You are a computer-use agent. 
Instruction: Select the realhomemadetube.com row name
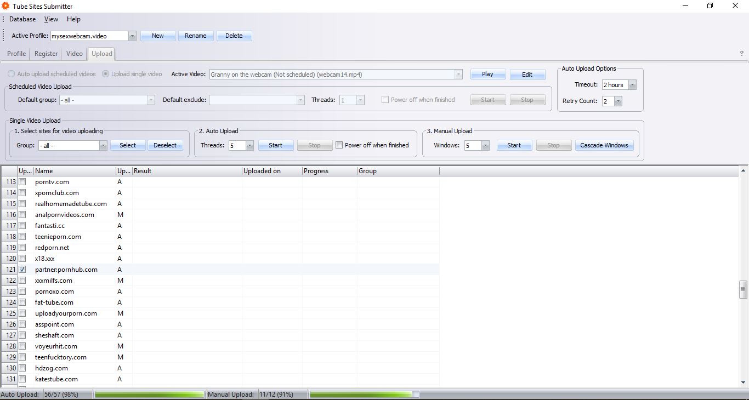tap(71, 204)
